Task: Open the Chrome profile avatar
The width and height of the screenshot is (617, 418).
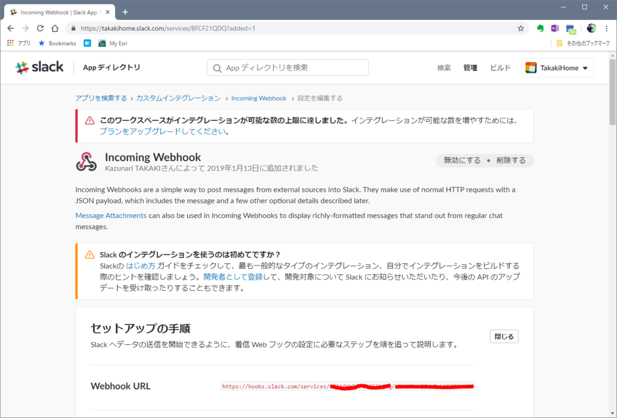Action: coord(590,28)
